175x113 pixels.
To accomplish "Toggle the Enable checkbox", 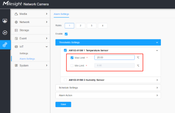I will 66,34.
